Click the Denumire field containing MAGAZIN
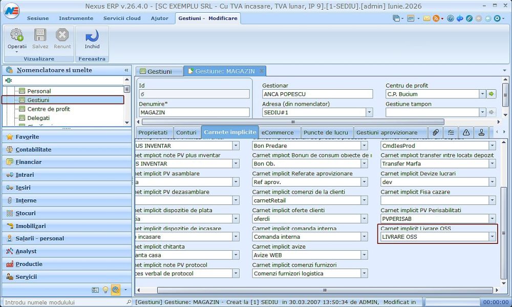Image resolution: width=512 pixels, height=307 pixels. pos(194,112)
